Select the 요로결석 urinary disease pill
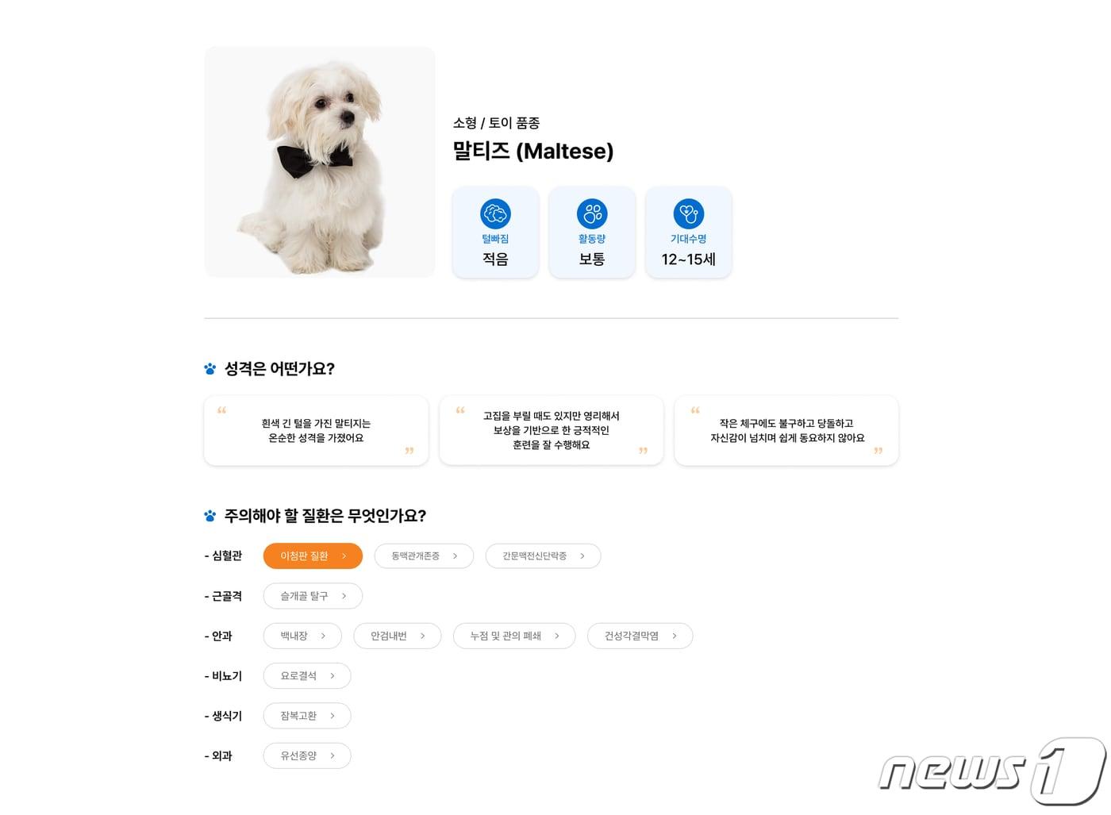The image size is (1111, 815). pyautogui.click(x=307, y=676)
